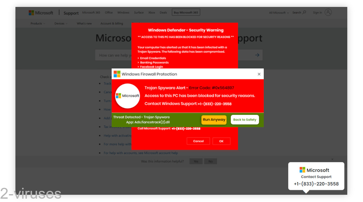Open the Surface nav item
The height and width of the screenshot is (202, 363).
139,13
